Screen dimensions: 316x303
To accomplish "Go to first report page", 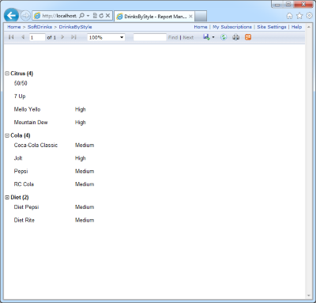I will tap(11, 37).
